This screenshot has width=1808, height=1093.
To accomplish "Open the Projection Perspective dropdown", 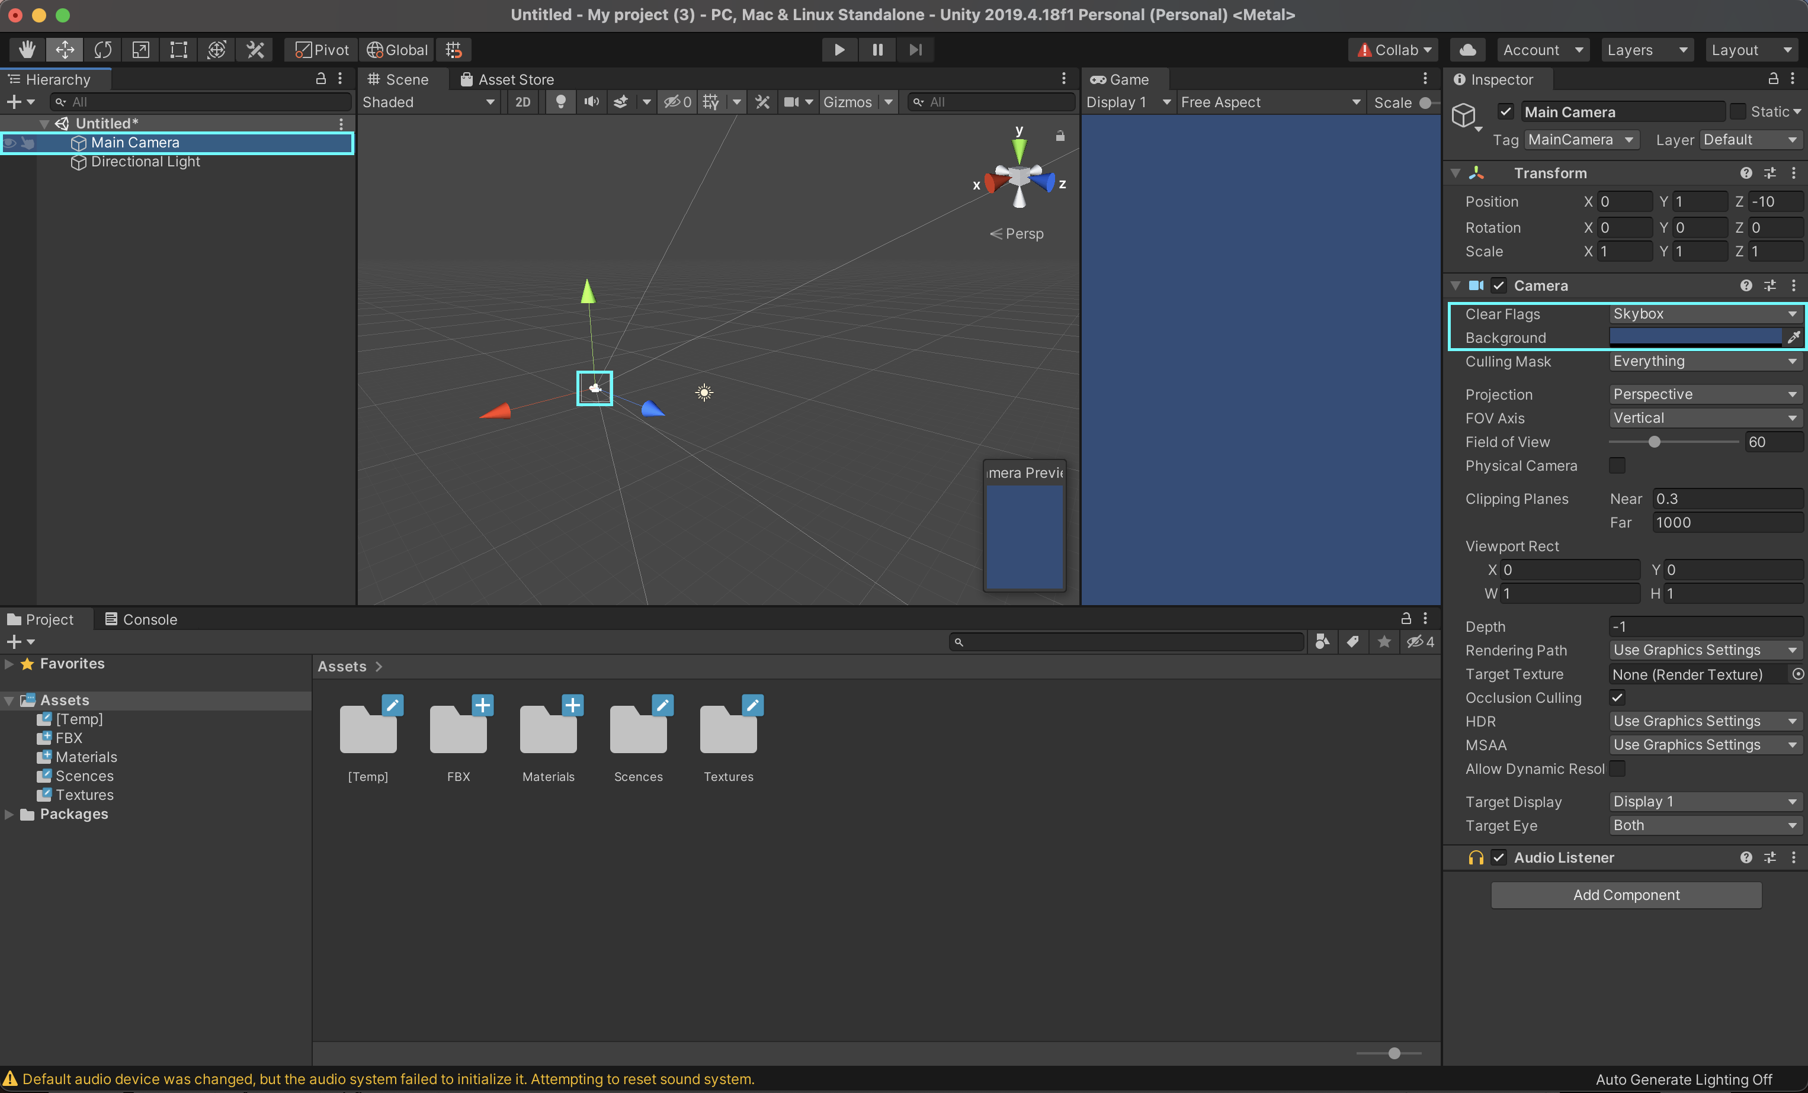I will tap(1704, 395).
